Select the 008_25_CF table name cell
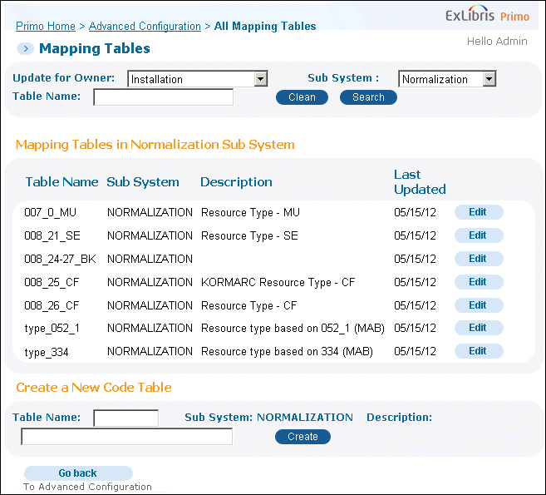Image resolution: width=546 pixels, height=495 pixels. click(x=52, y=282)
